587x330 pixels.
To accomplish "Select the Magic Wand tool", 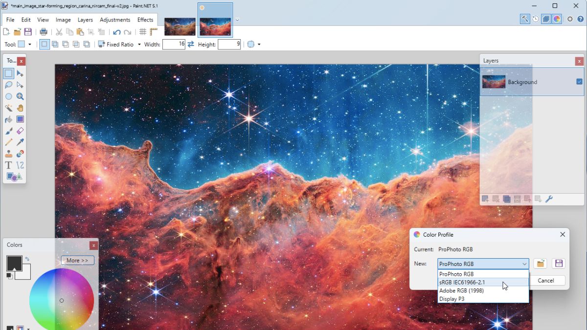I will (9, 108).
